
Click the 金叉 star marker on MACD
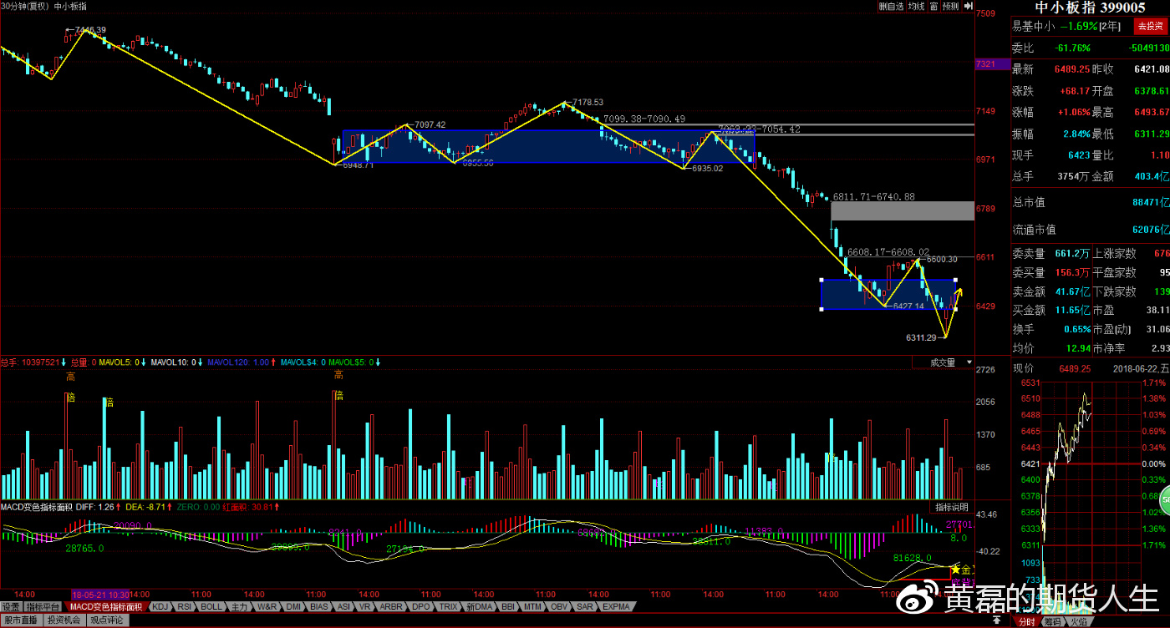(955, 568)
